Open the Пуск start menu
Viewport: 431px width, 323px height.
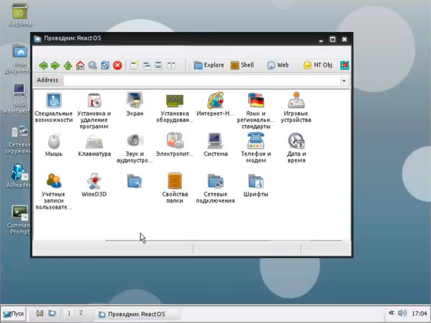coord(13,314)
